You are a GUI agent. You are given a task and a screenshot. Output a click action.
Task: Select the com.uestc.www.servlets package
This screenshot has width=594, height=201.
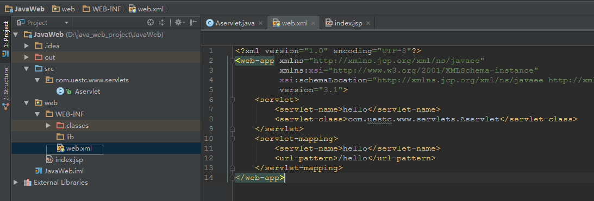pos(105,80)
